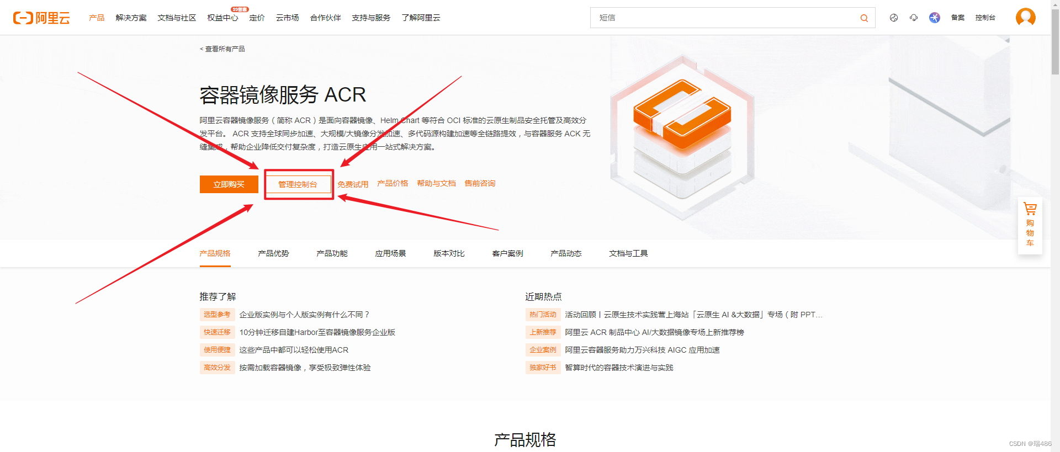Open the 了解阿里云 menu
Viewport: 1060px width, 452px height.
coord(421,18)
